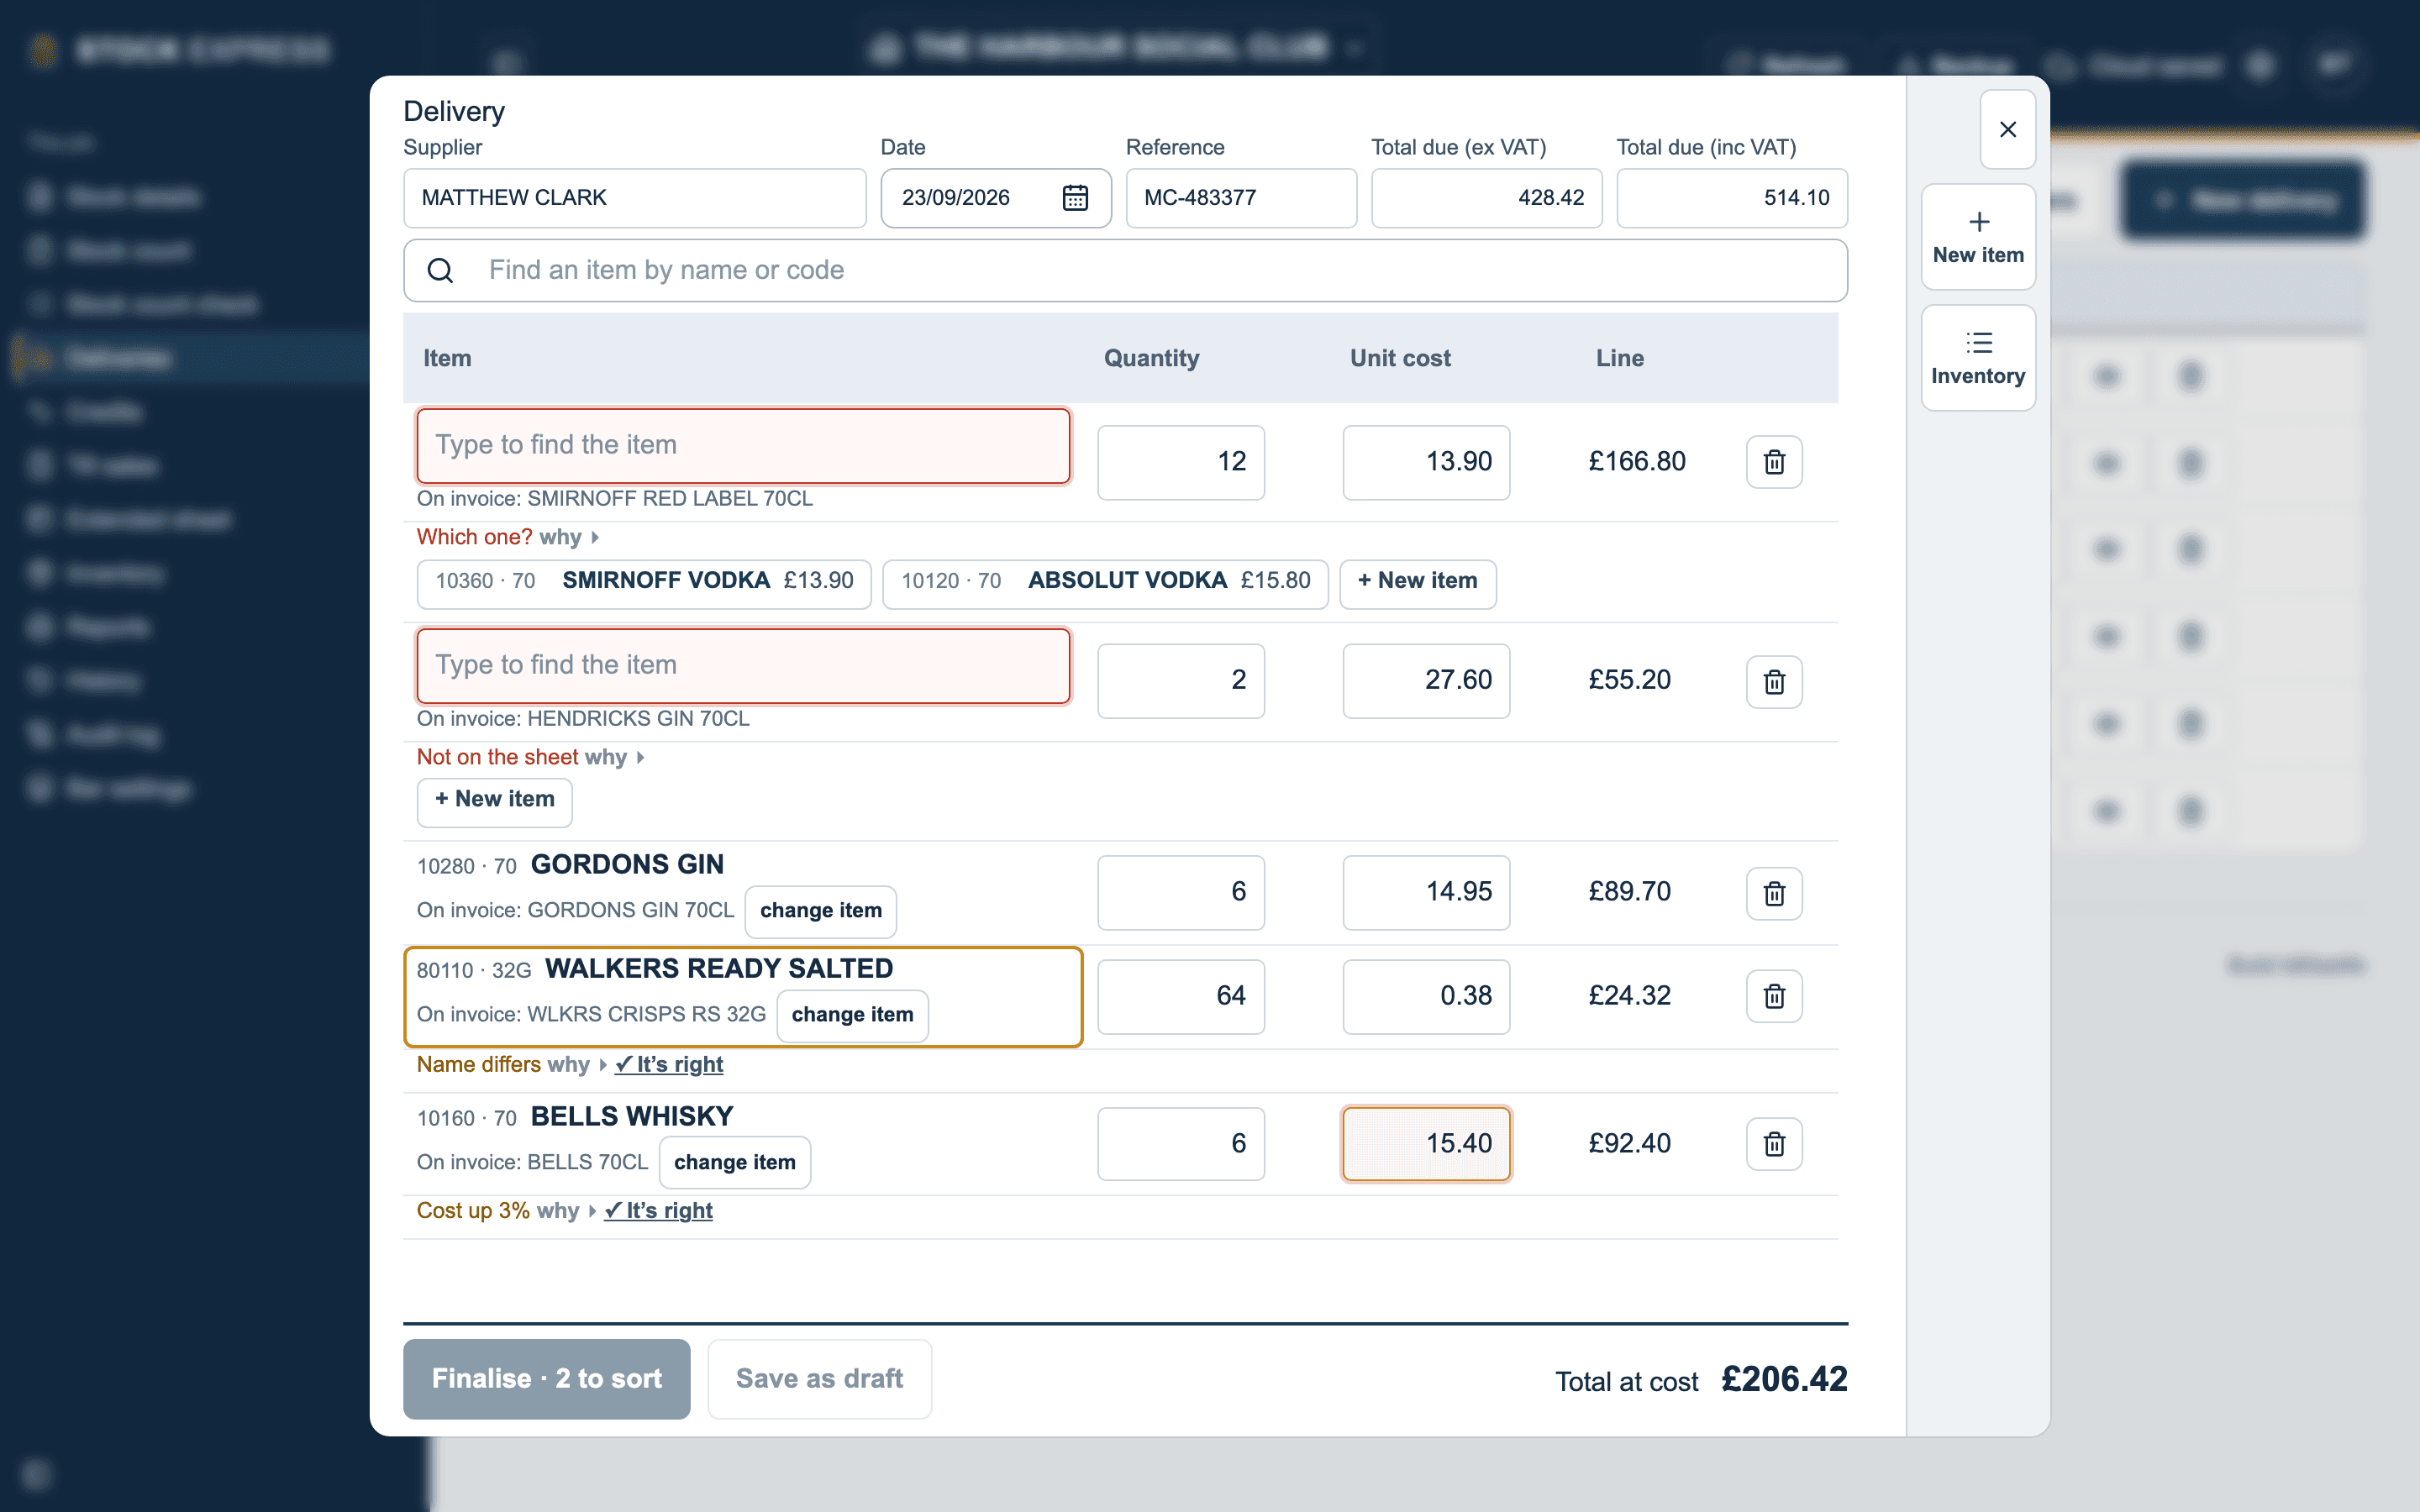Delete the Hendricks Gin line
Image resolution: width=2420 pixels, height=1512 pixels.
[x=1774, y=681]
